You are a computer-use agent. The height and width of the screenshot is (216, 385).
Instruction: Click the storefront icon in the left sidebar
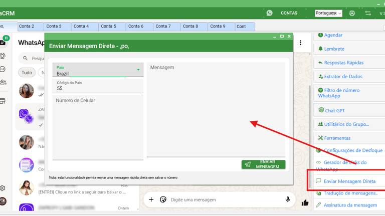[3, 101]
